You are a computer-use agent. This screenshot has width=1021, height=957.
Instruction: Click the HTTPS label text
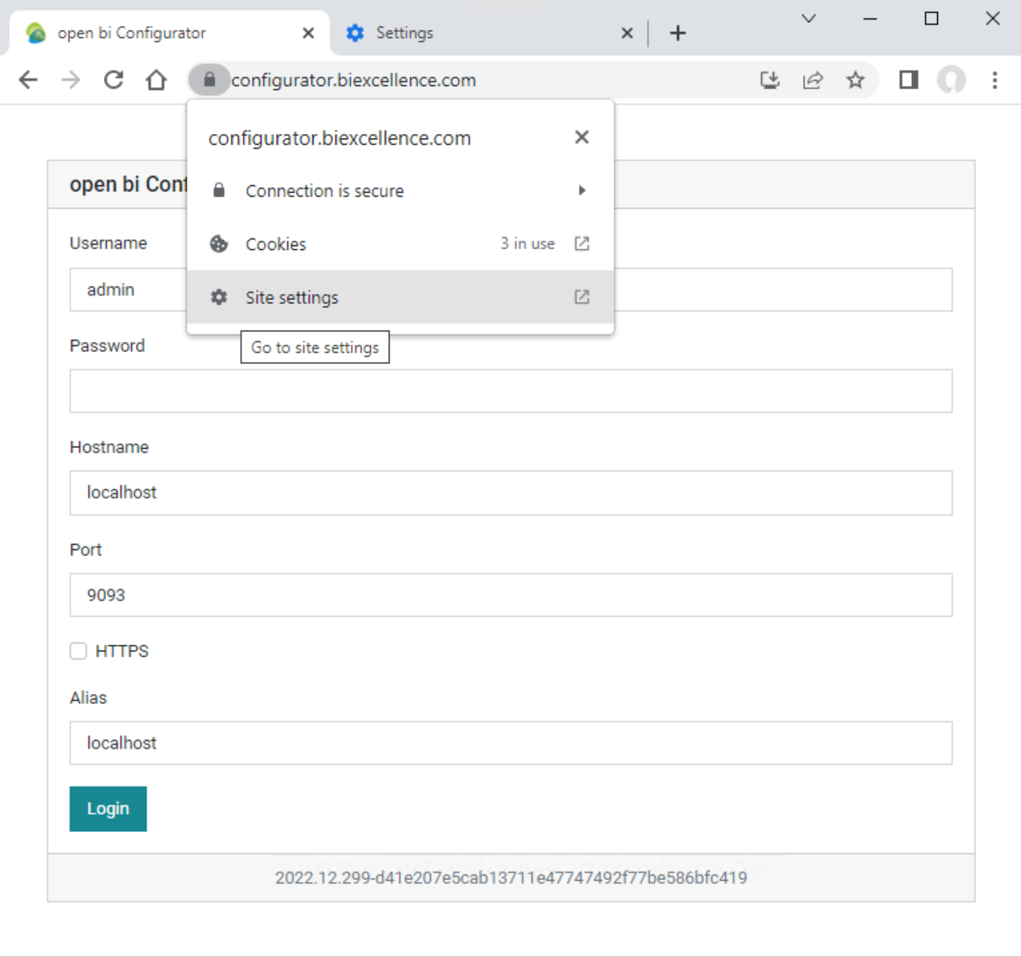coord(122,651)
